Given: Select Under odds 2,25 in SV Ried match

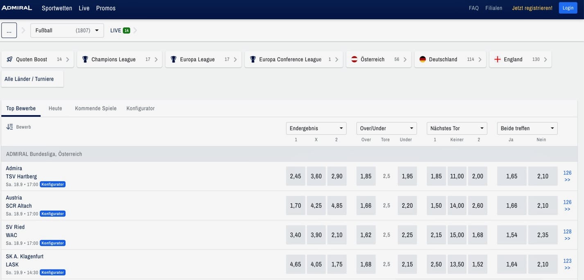Looking at the screenshot, I should tap(407, 235).
